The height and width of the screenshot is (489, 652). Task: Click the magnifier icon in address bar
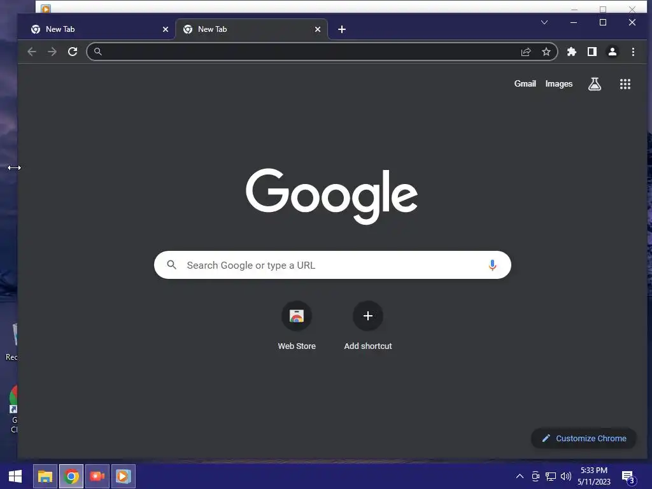tap(97, 52)
